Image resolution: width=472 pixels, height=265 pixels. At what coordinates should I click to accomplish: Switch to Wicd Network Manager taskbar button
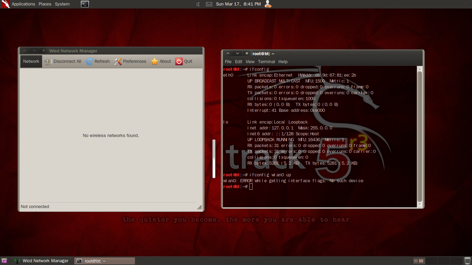tap(42, 261)
